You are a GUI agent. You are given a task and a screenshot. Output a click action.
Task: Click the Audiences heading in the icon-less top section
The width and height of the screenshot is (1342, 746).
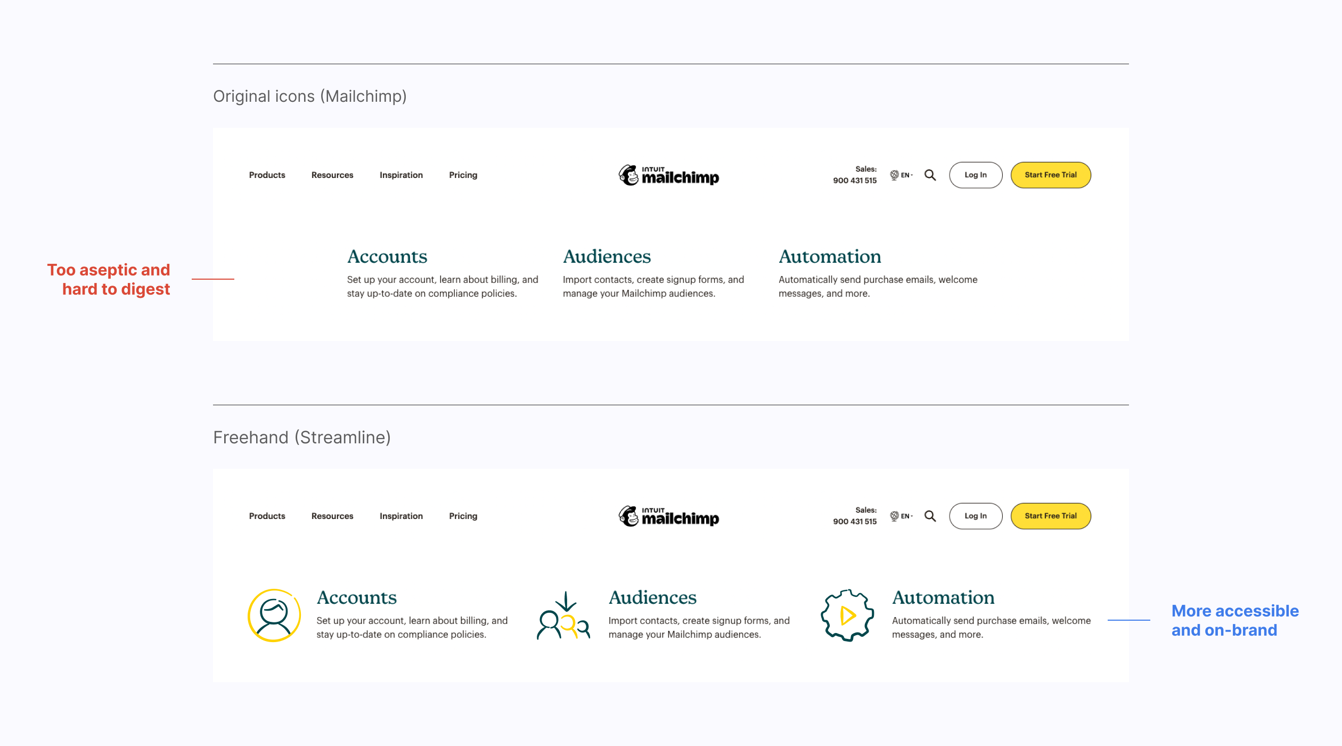tap(607, 257)
